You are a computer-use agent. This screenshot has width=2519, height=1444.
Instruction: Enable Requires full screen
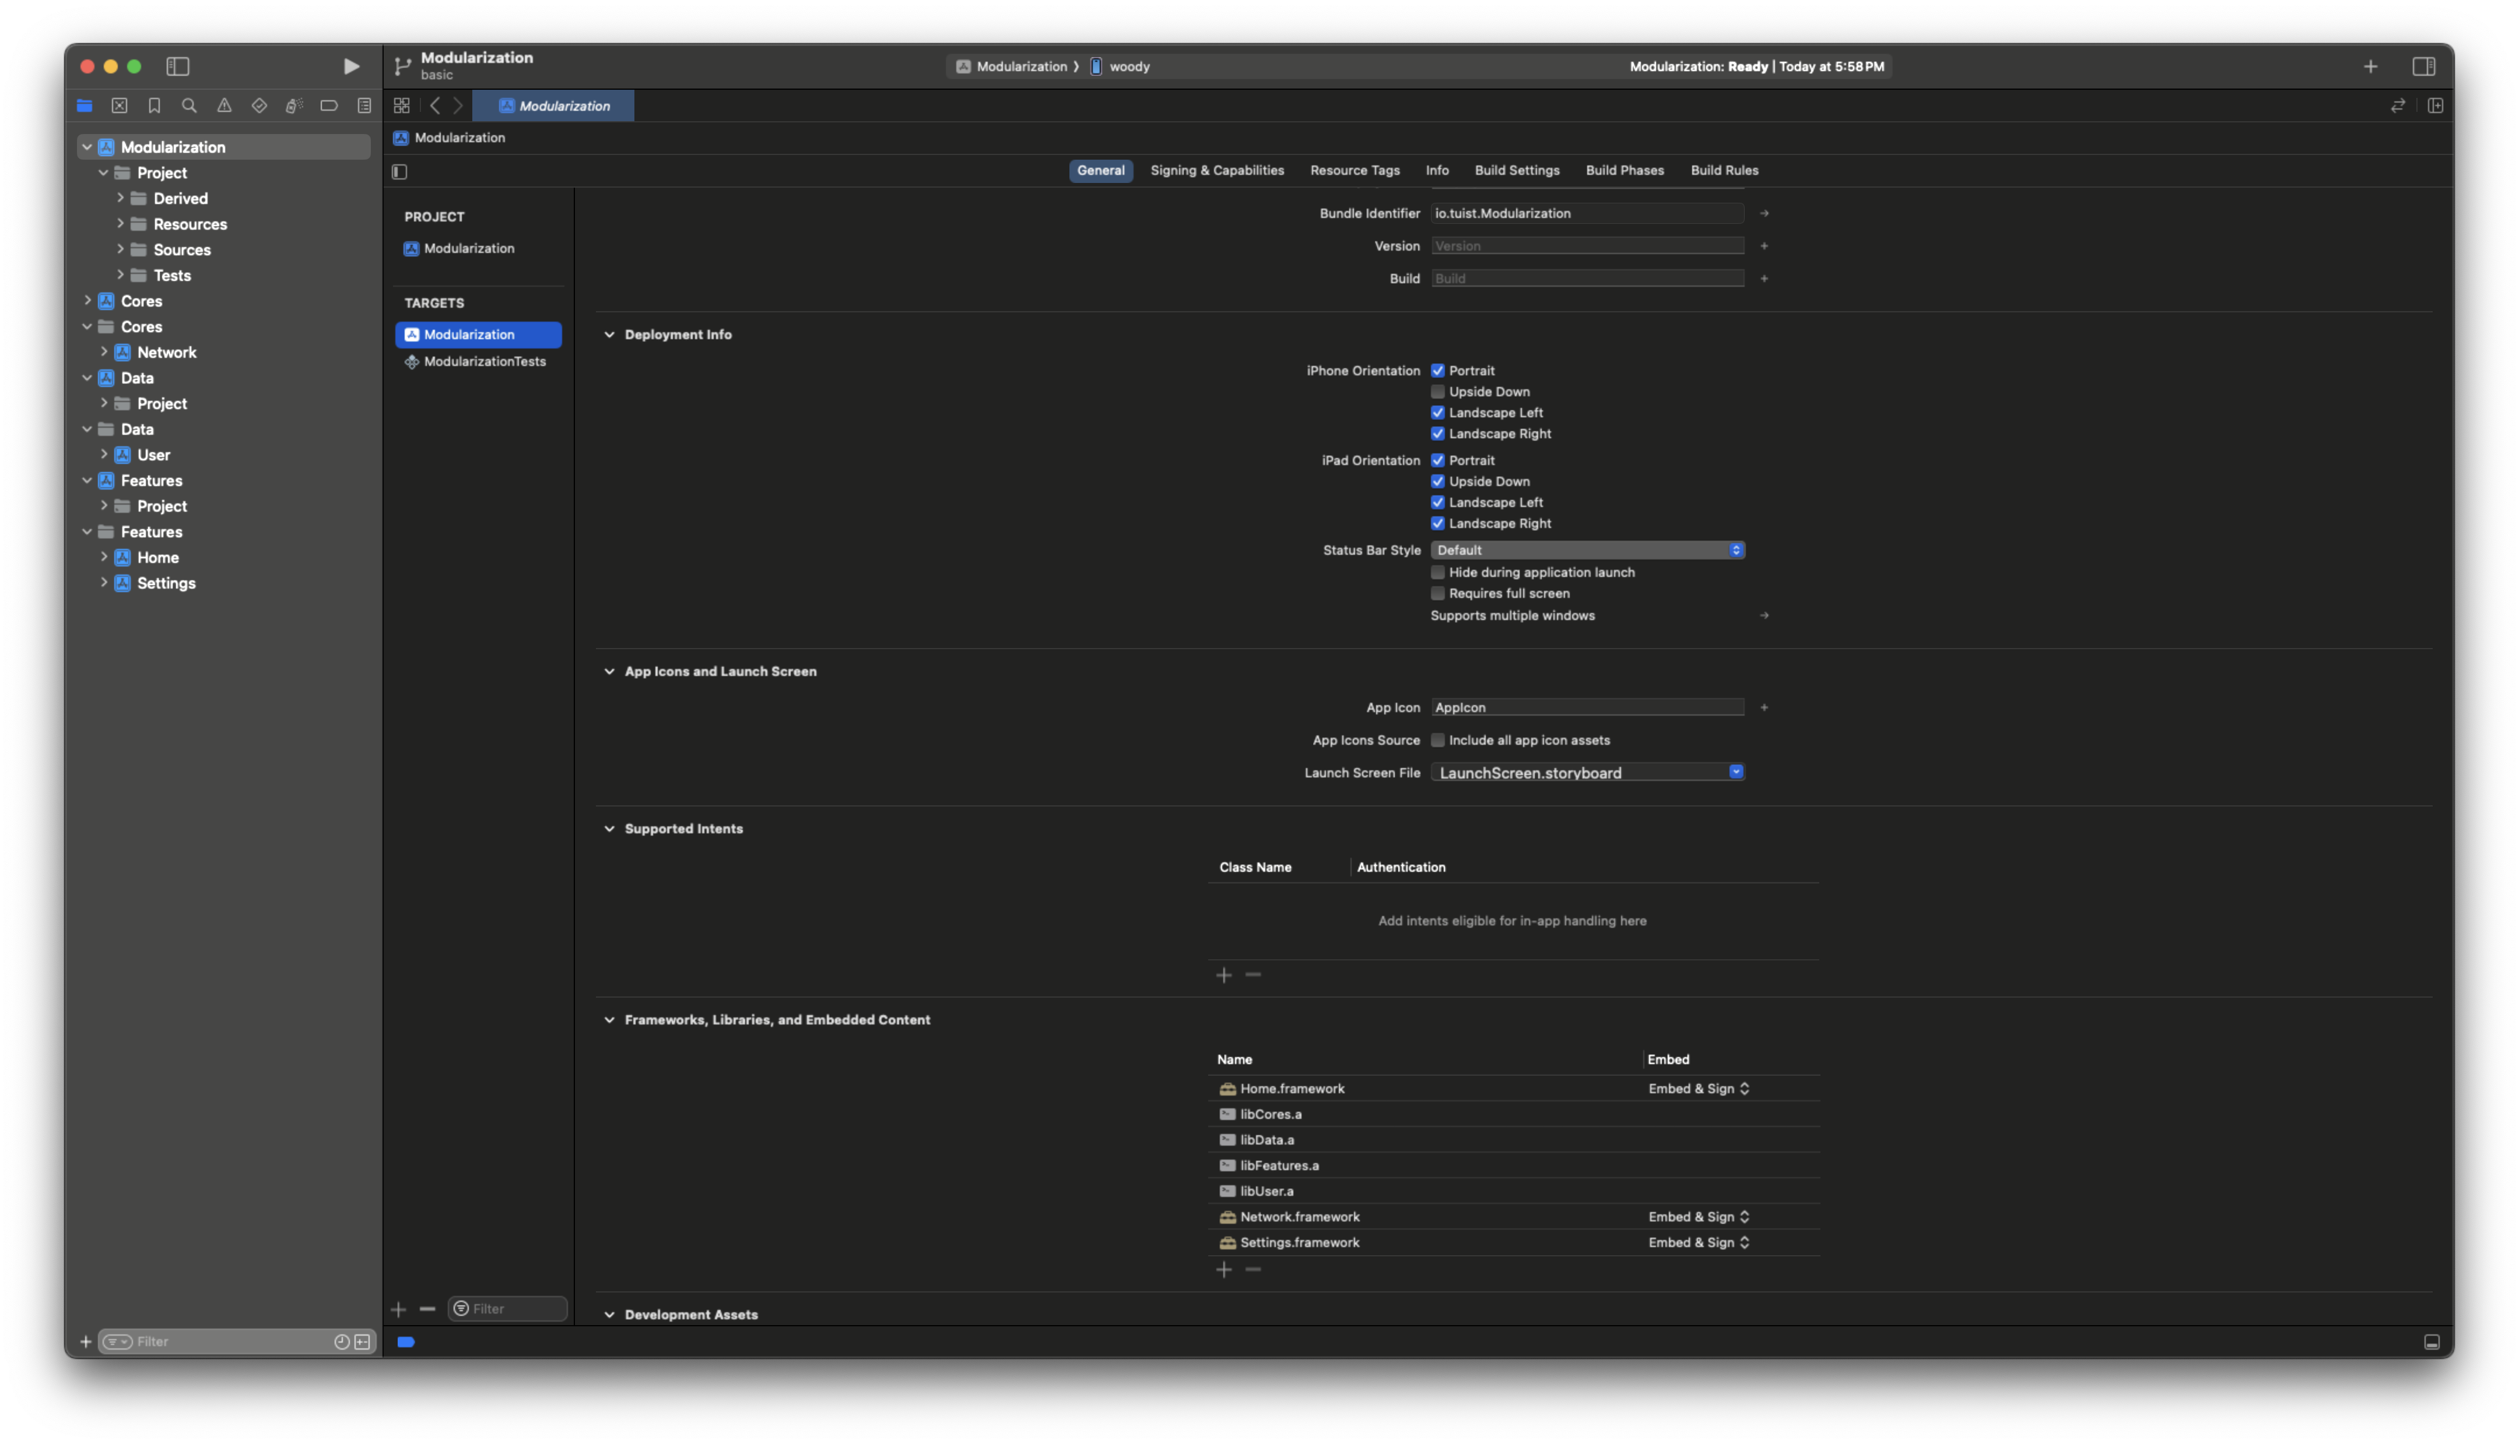[x=1437, y=593]
